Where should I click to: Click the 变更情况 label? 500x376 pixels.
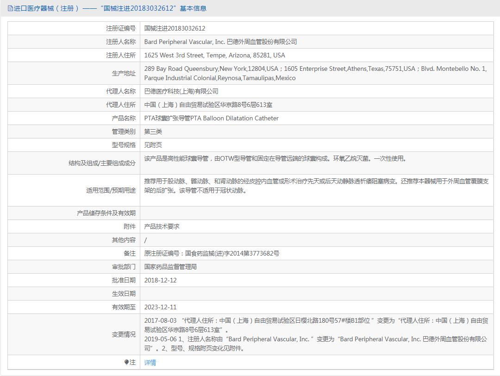(x=124, y=334)
